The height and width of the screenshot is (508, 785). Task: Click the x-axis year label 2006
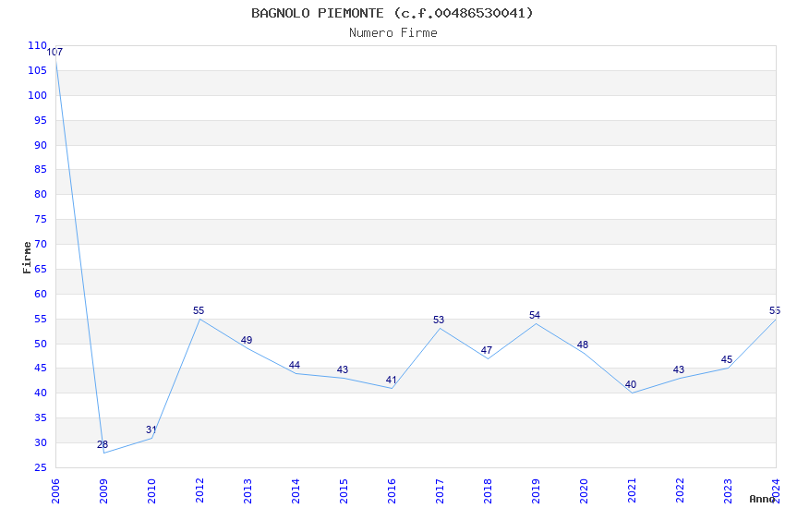[x=55, y=491]
